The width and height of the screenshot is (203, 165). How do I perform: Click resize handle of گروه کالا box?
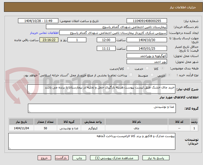[29, 111]
